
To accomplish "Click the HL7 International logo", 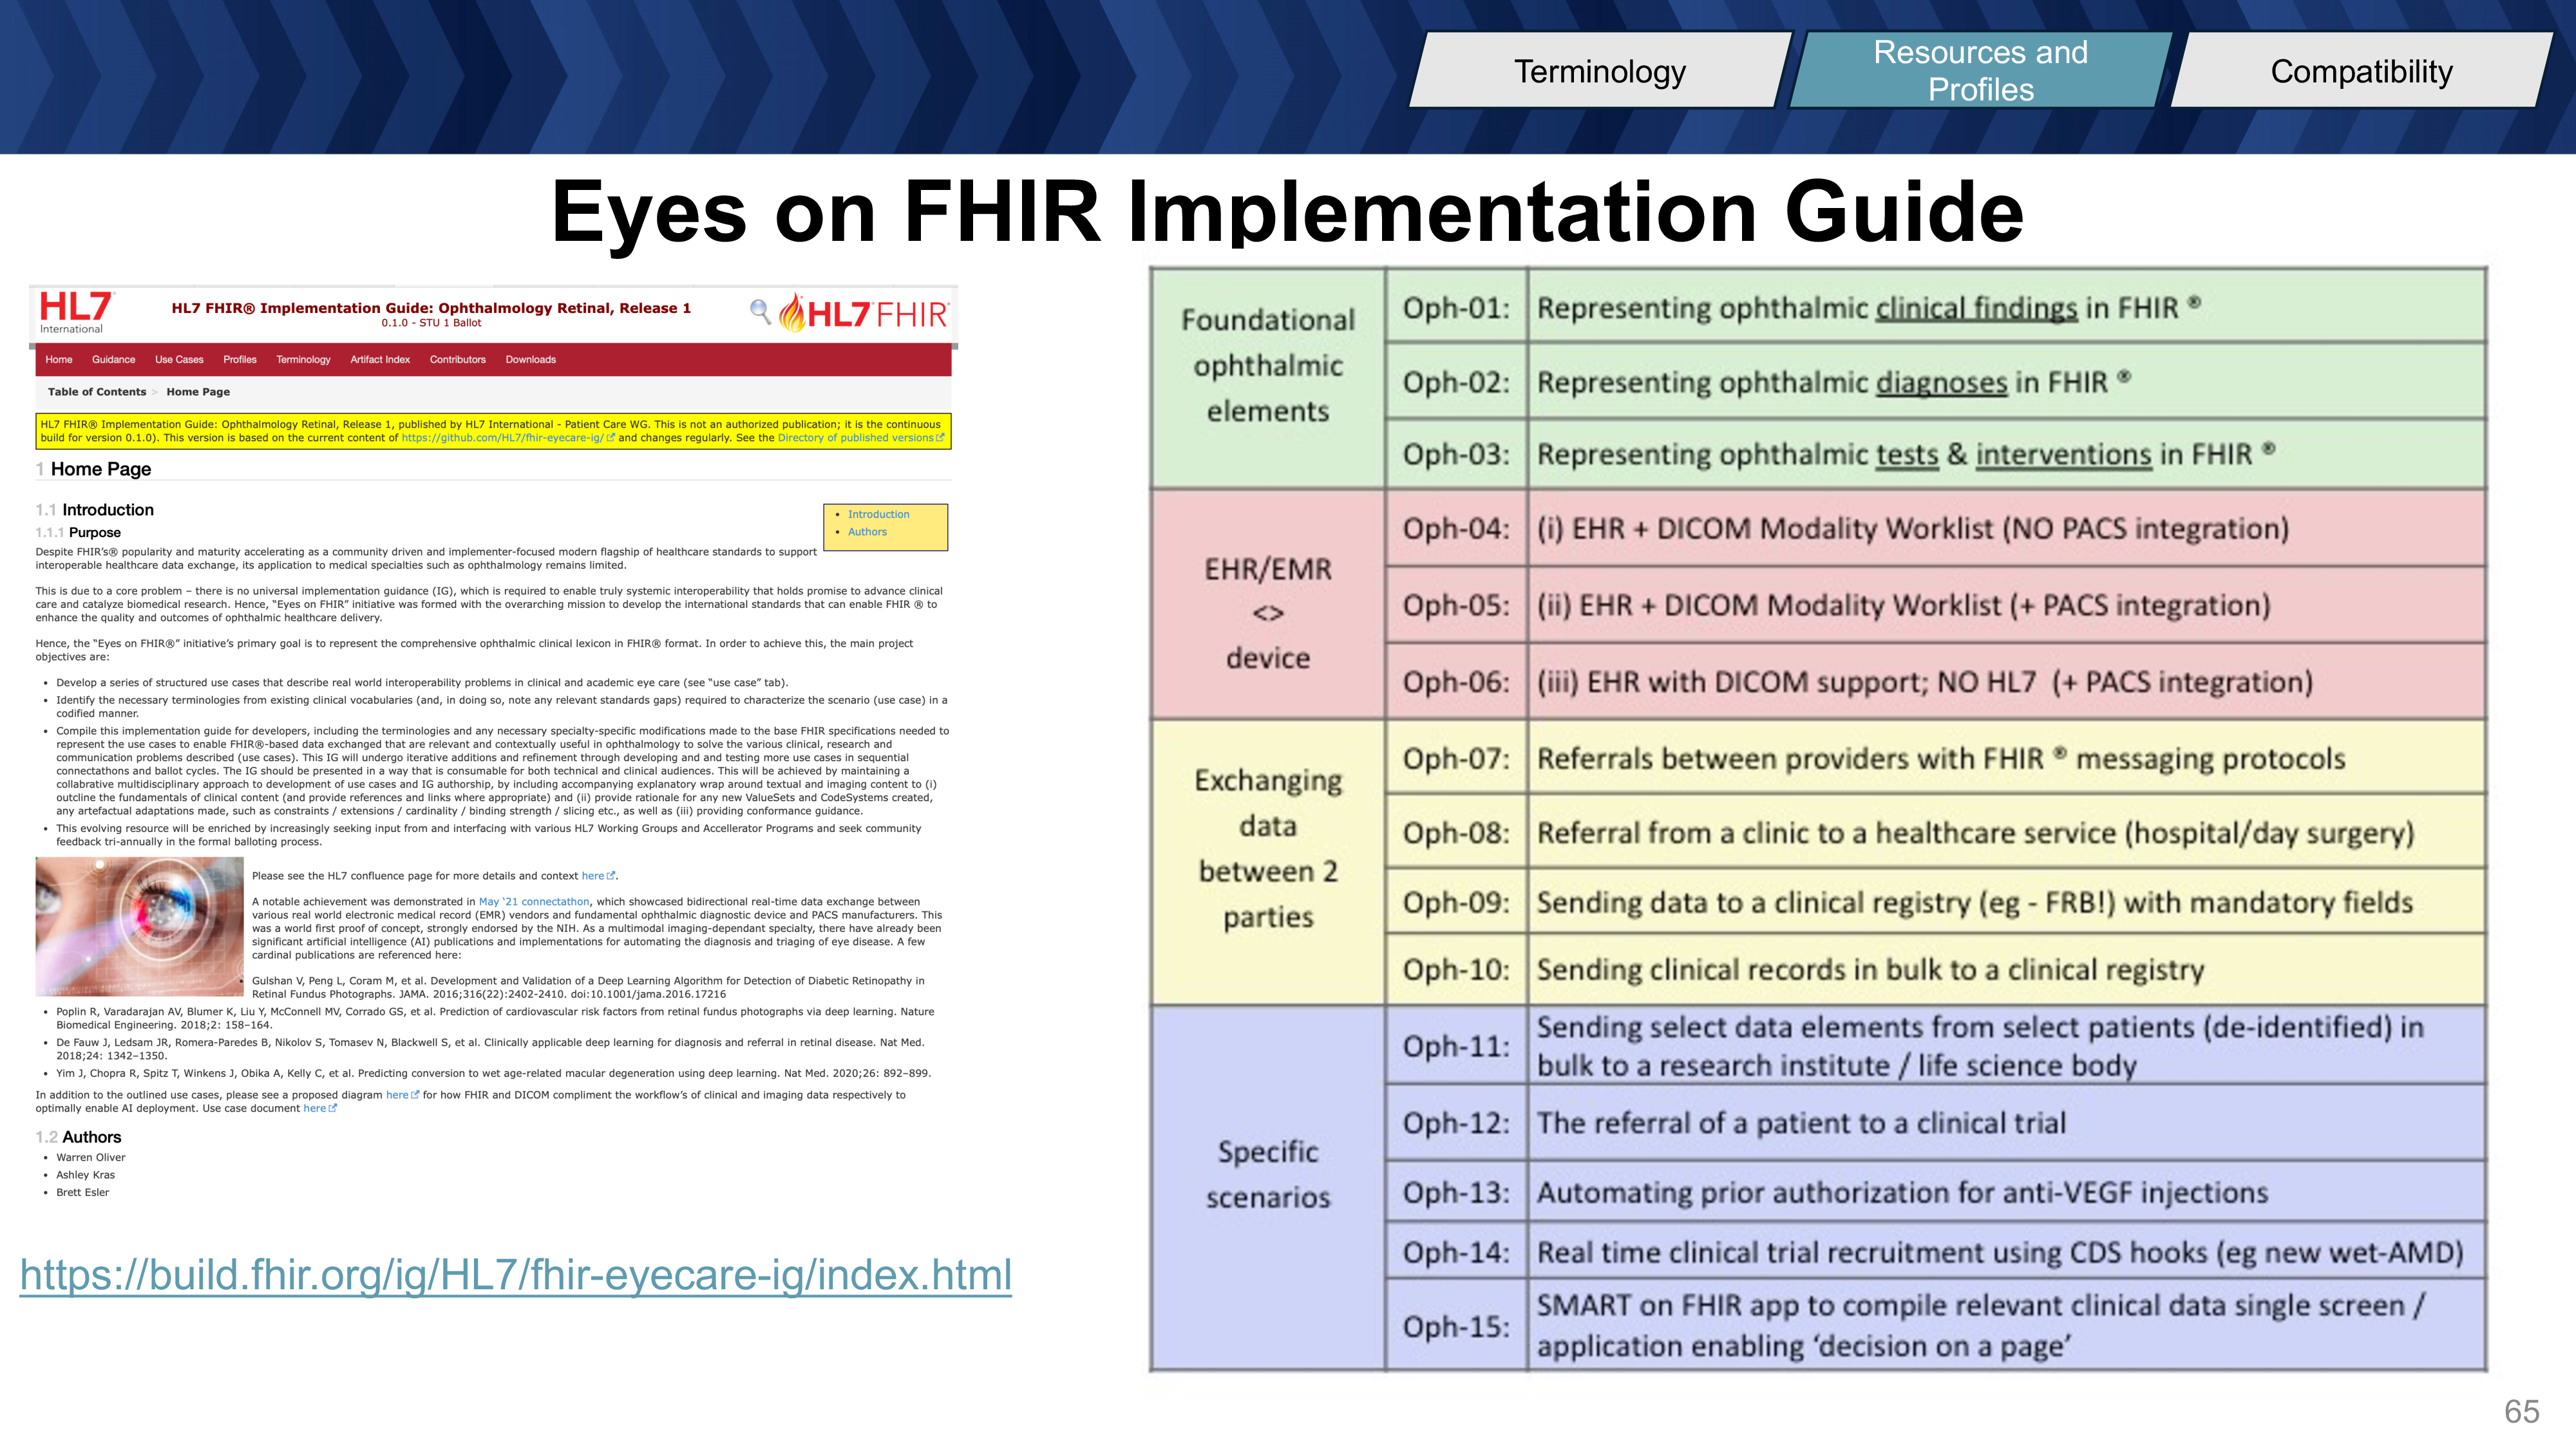I will pyautogui.click(x=76, y=312).
